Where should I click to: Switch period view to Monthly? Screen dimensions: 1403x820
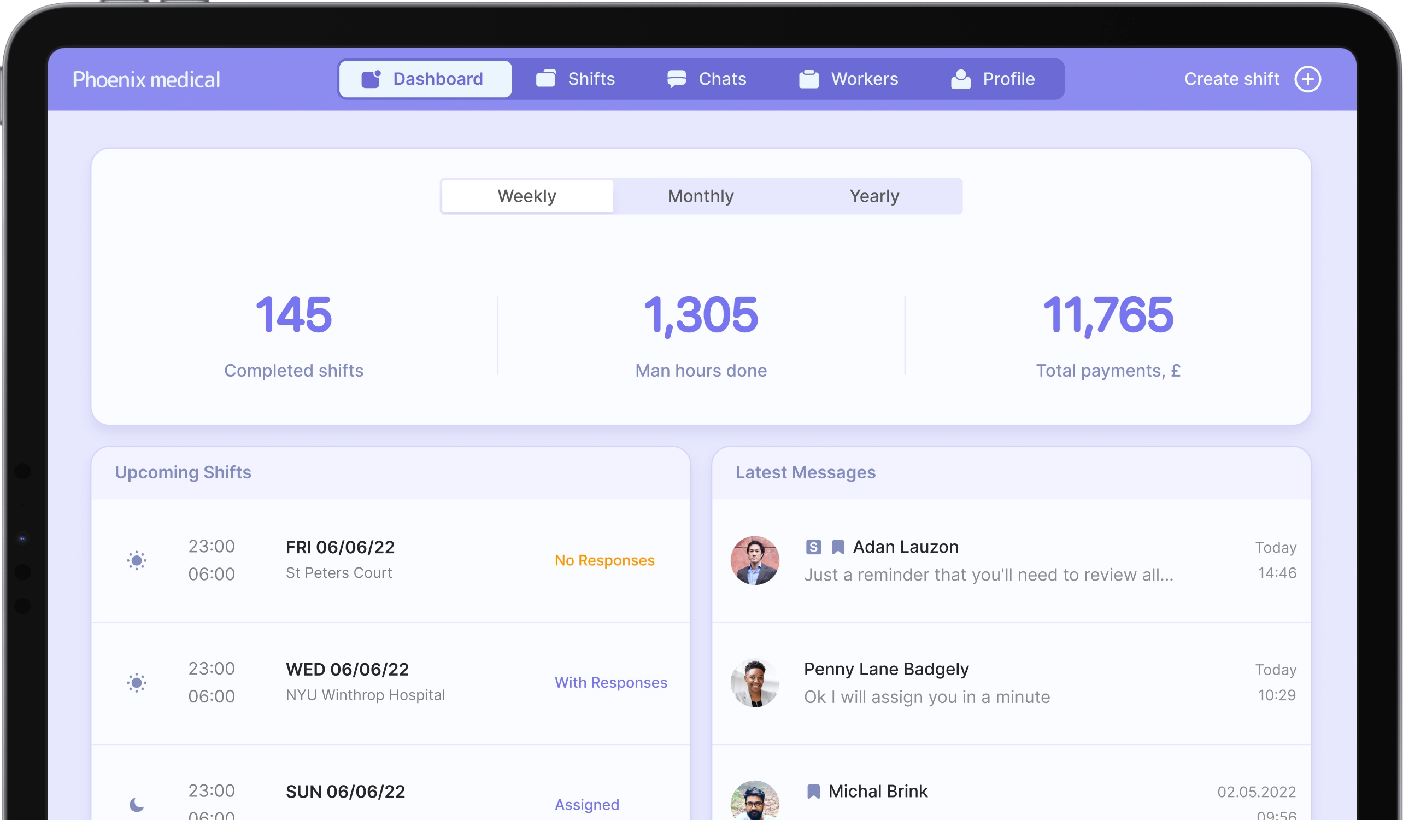(x=700, y=195)
